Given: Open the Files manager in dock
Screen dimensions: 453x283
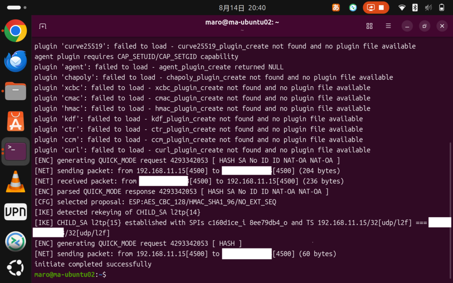Looking at the screenshot, I should 15,91.
